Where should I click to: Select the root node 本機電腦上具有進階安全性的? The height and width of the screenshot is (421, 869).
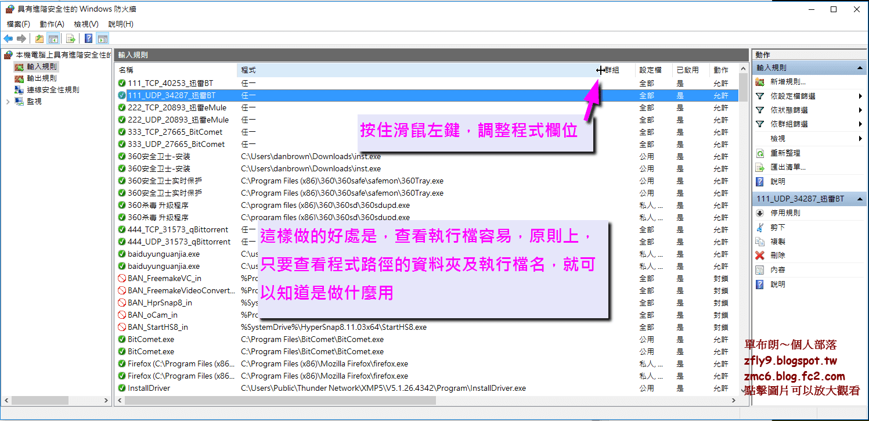(x=62, y=55)
